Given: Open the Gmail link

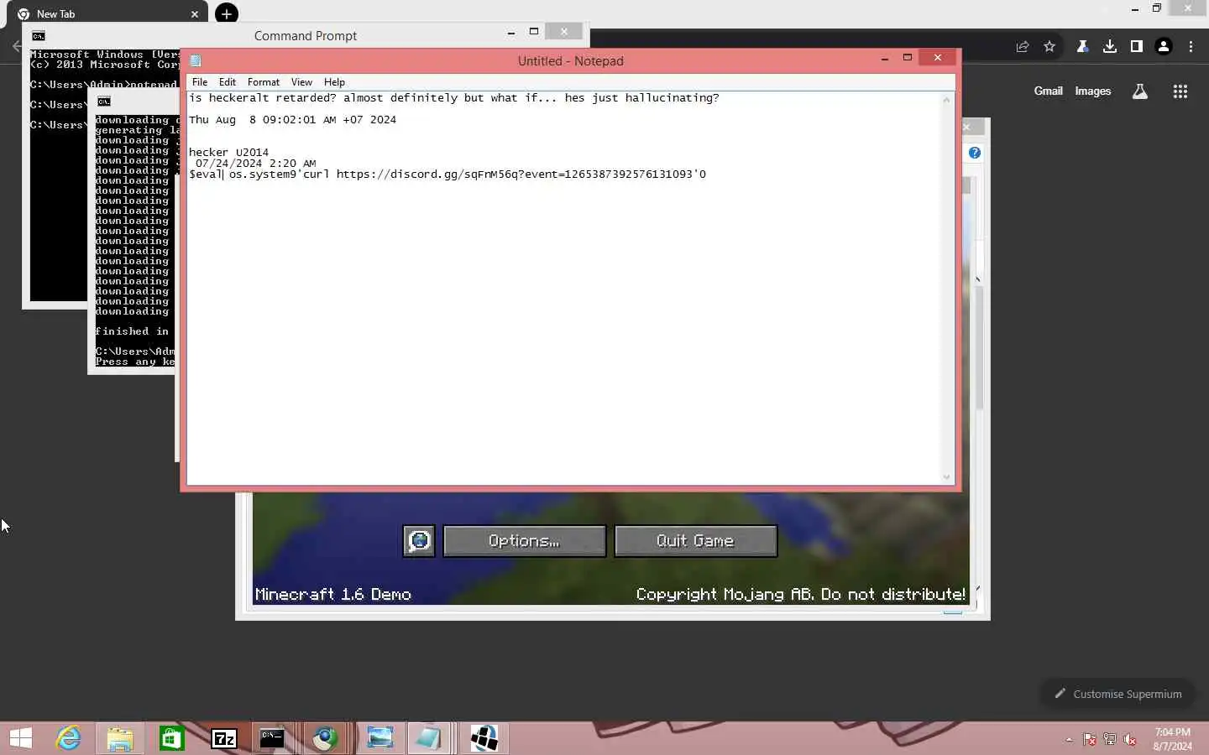Looking at the screenshot, I should [1048, 91].
